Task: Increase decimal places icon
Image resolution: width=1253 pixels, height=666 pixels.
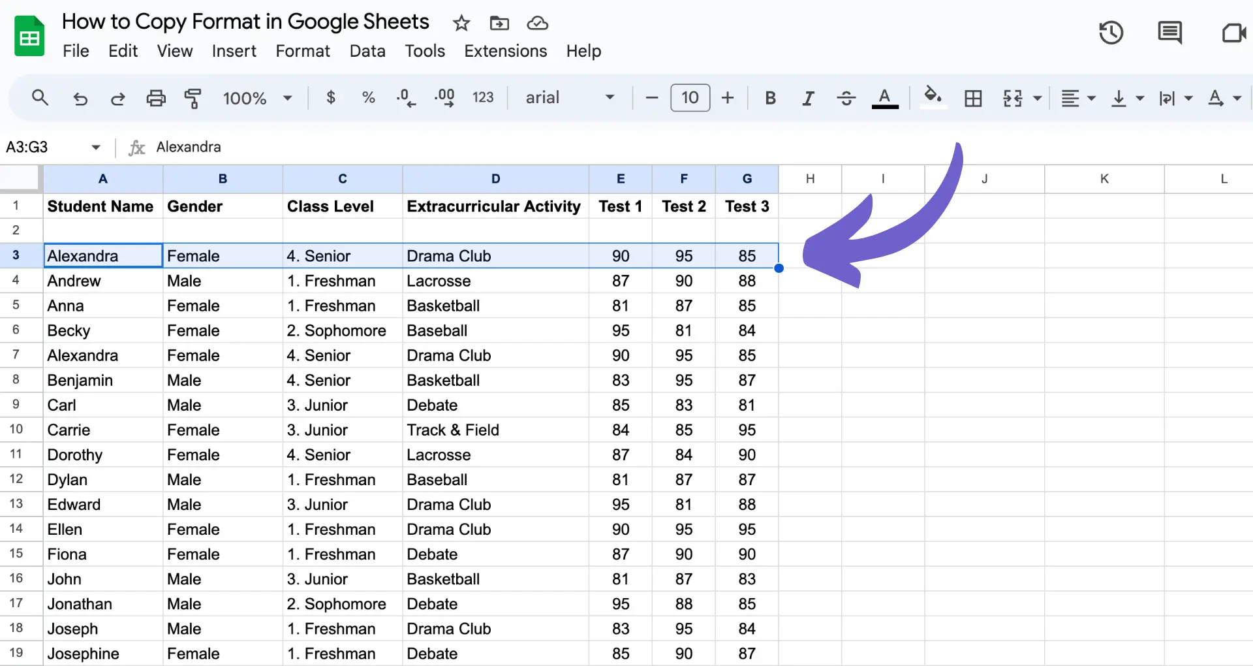Action: point(444,98)
